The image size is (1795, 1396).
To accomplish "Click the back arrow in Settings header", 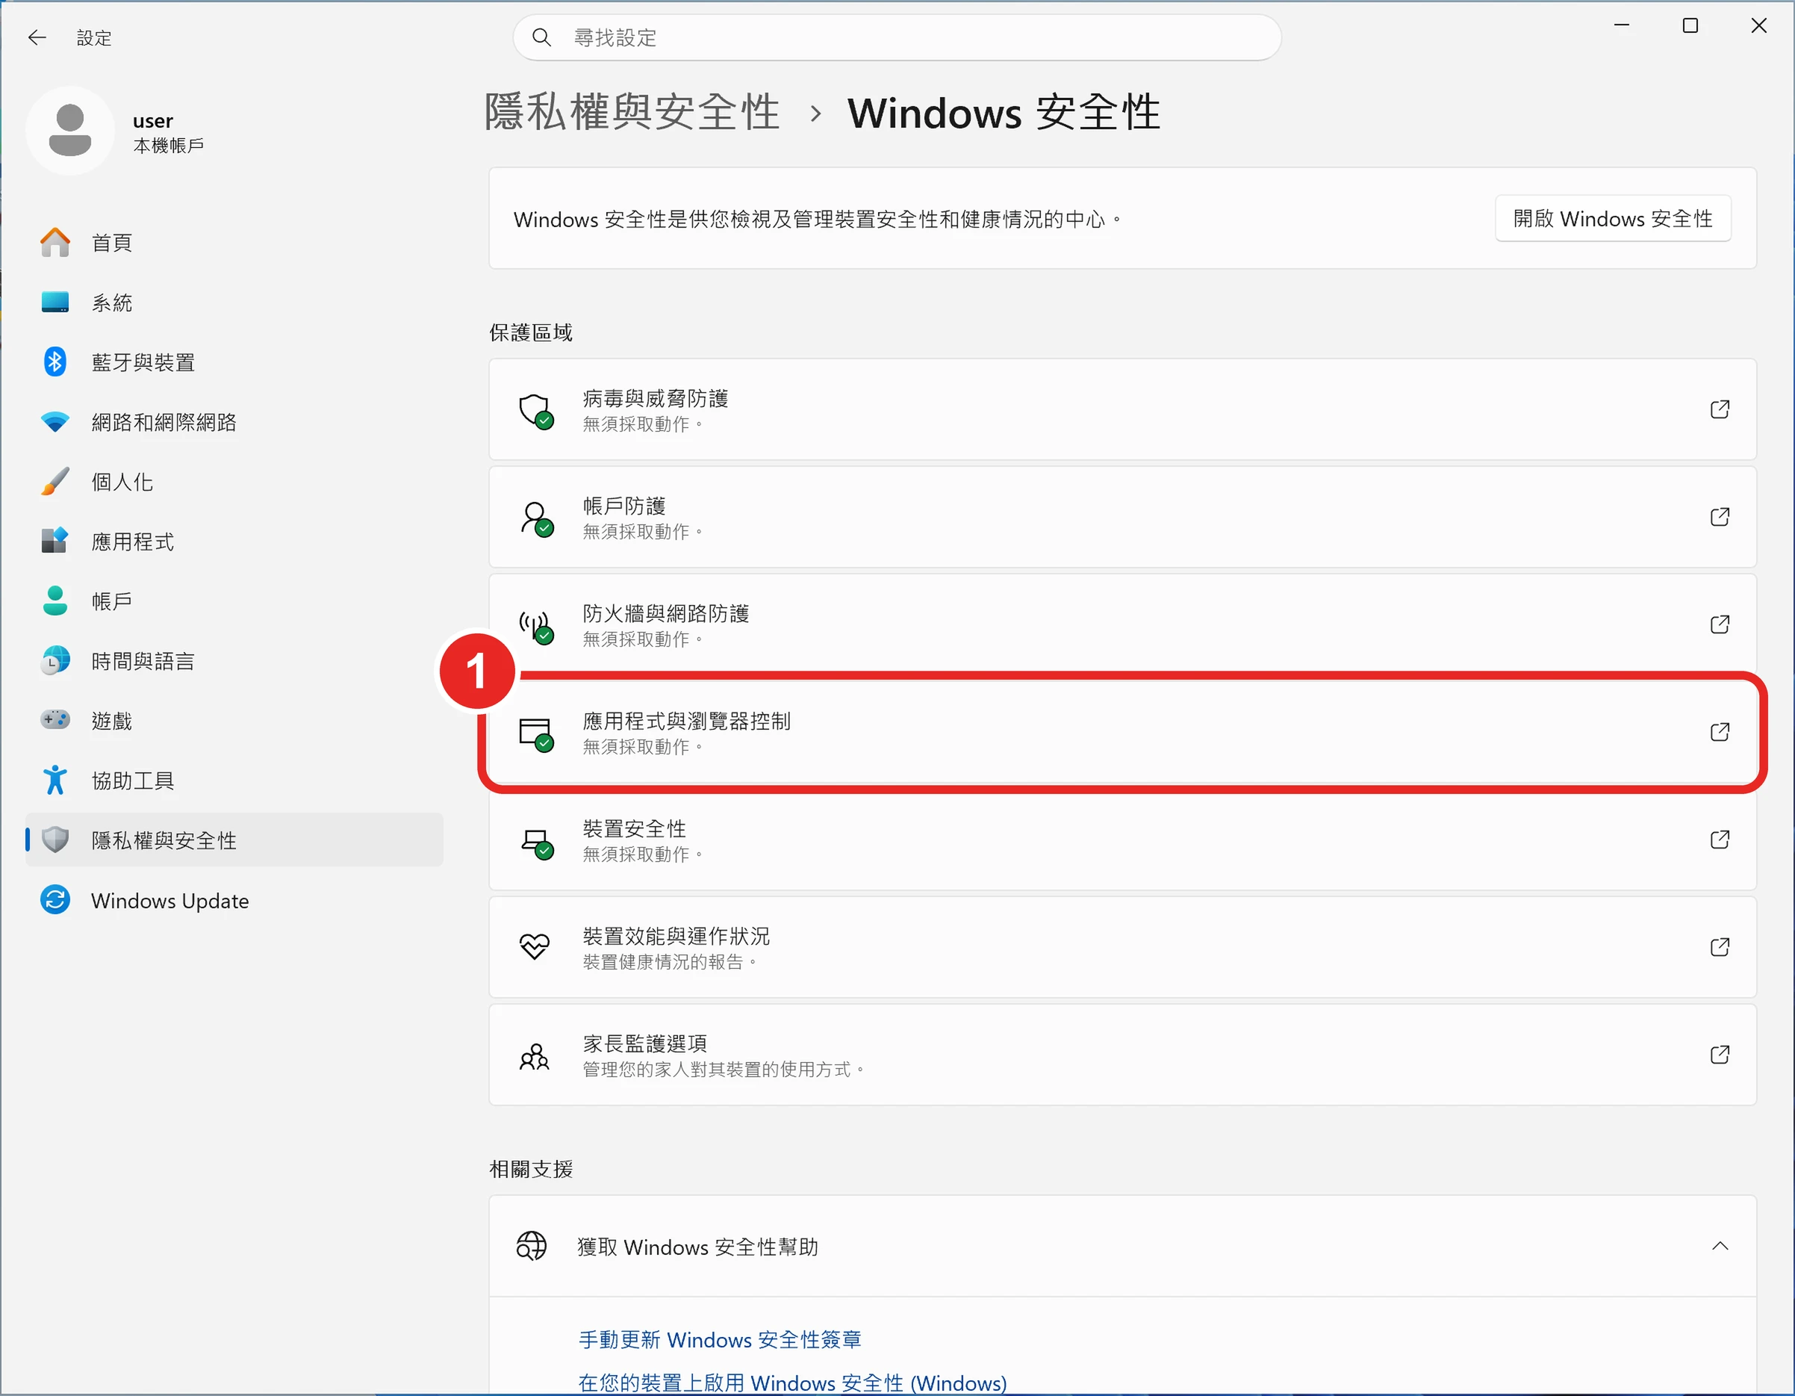I will [37, 38].
